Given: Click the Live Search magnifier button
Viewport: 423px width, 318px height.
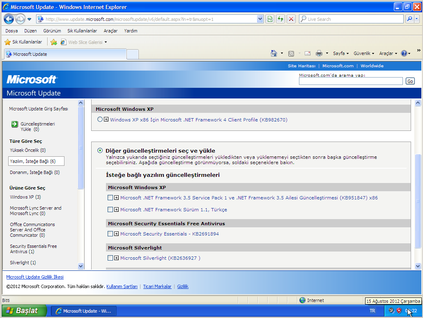Looking at the screenshot, I should click(409, 19).
